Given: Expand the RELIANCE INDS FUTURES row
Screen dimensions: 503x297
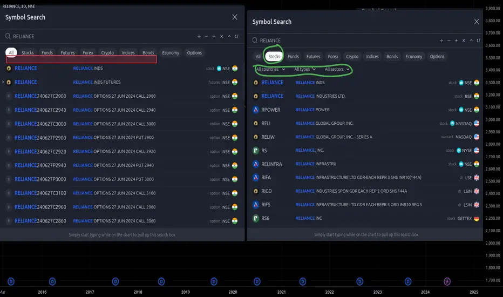Looking at the screenshot, I should [3, 82].
